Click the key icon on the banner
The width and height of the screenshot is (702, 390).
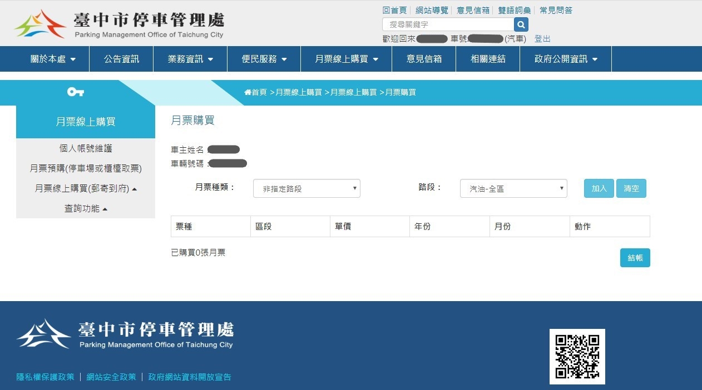[x=74, y=91]
